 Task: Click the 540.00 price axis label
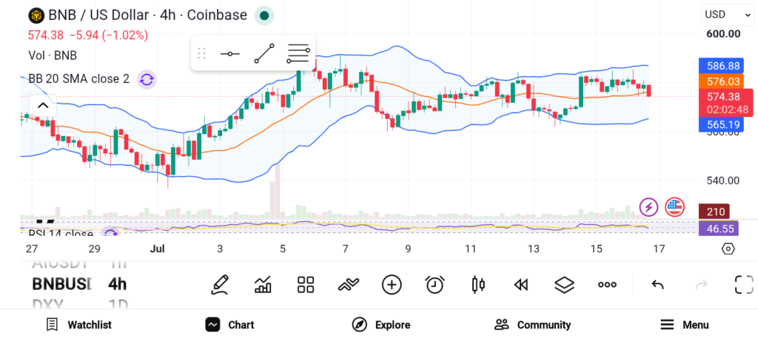tap(723, 180)
